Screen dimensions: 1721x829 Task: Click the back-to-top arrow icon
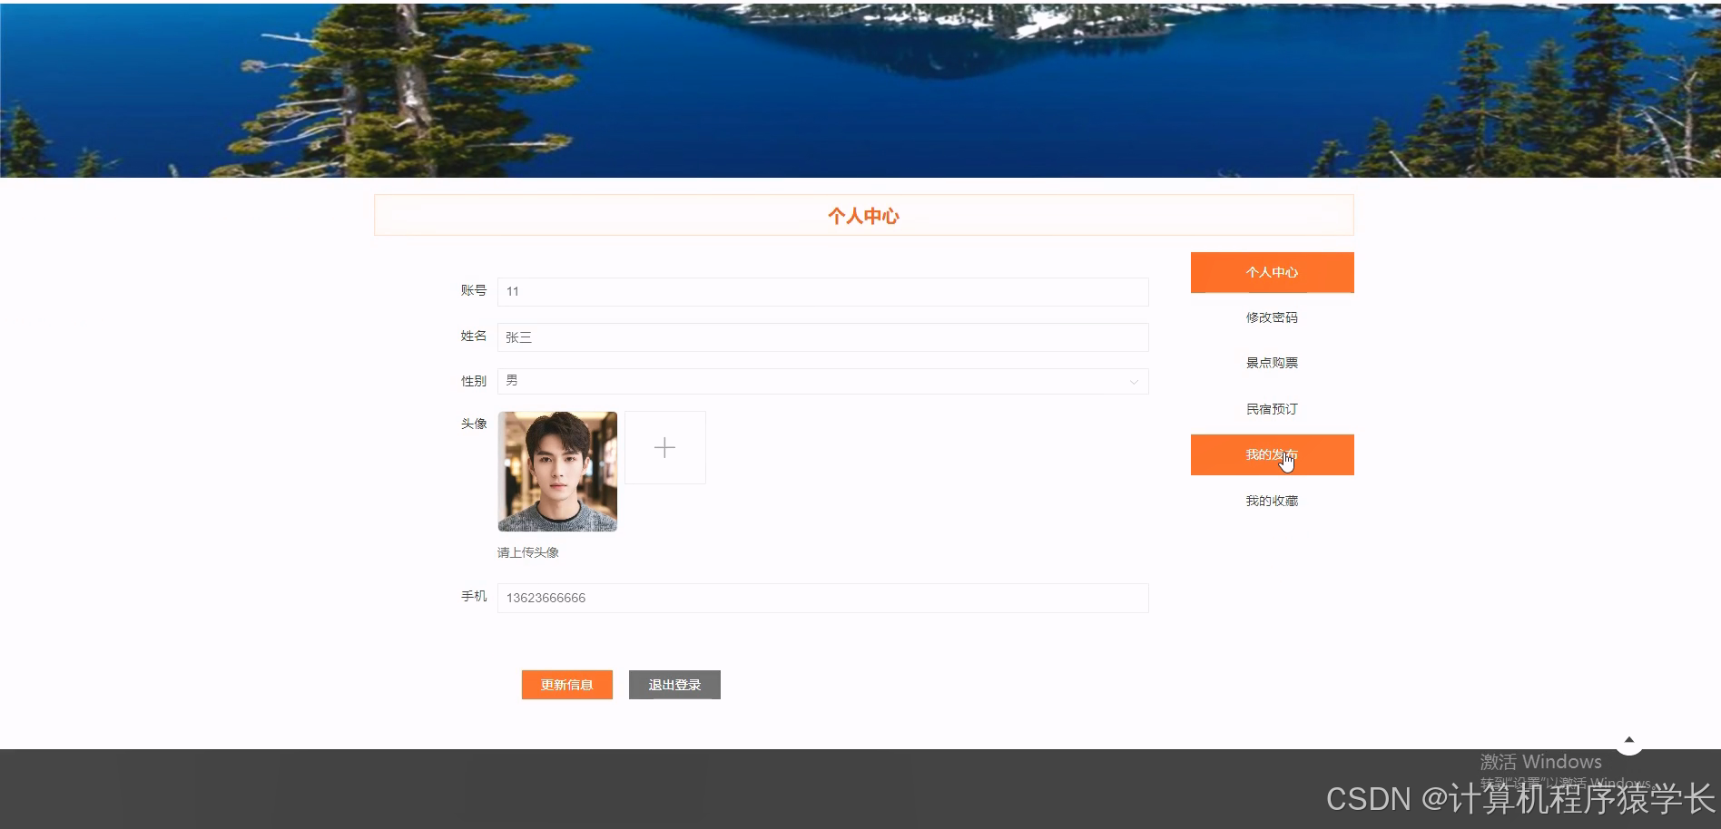point(1629,740)
